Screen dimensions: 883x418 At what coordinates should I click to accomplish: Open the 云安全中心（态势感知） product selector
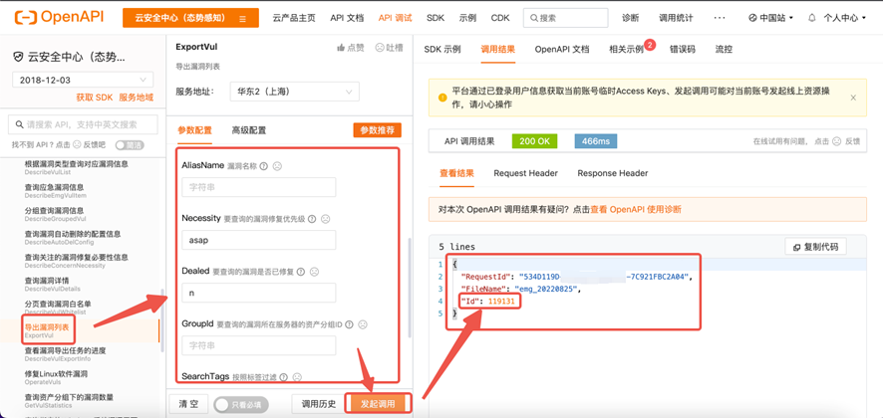(191, 18)
